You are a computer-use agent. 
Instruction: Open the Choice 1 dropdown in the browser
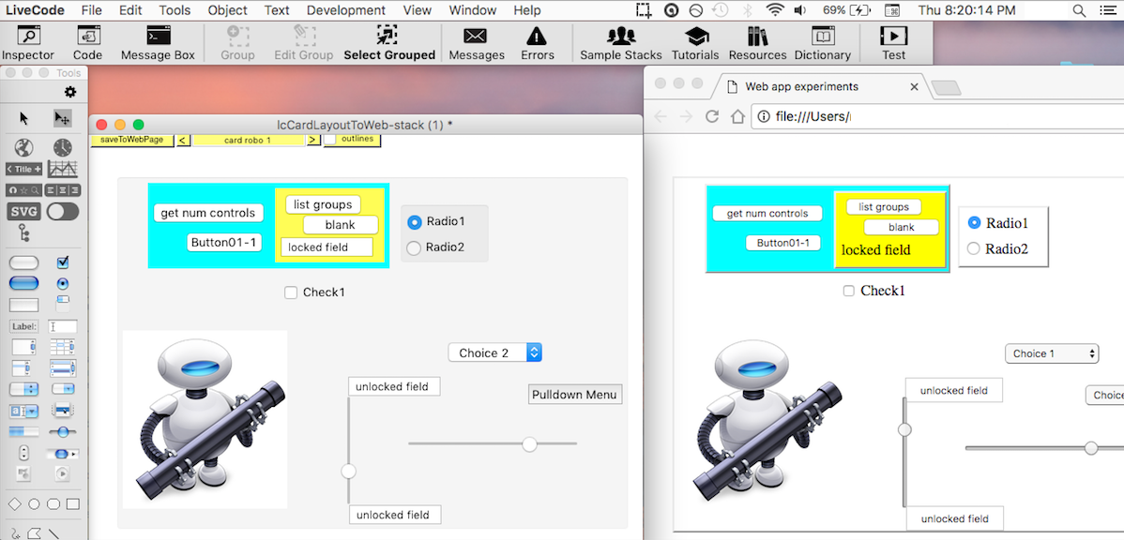click(x=1051, y=353)
